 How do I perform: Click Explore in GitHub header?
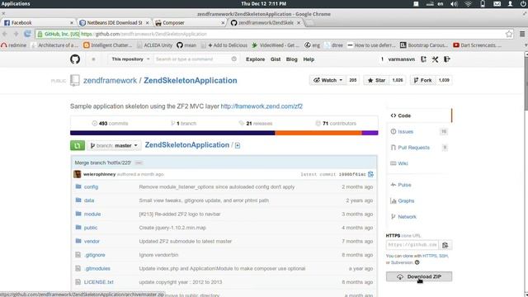(x=255, y=59)
